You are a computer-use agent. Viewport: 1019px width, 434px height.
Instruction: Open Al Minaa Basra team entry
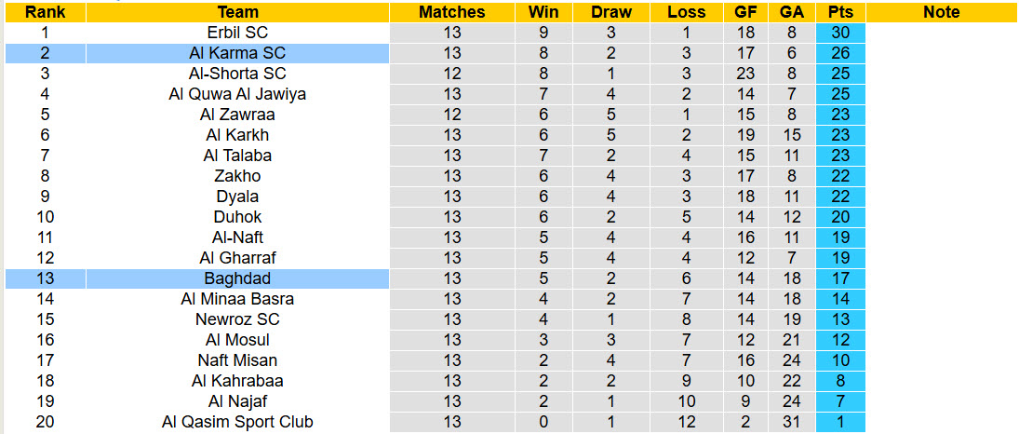point(237,299)
